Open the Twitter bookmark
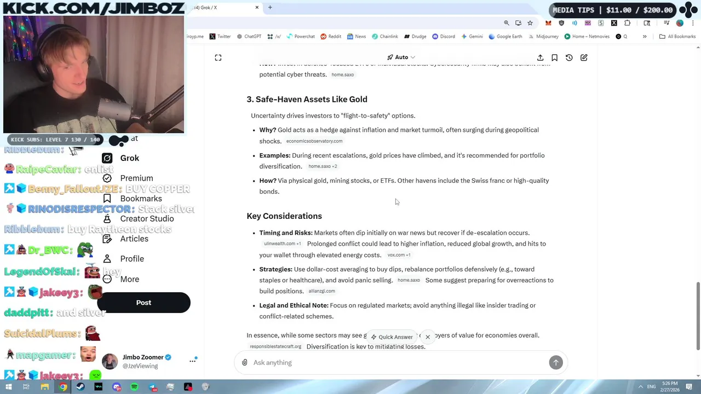701x394 pixels. coord(220,37)
